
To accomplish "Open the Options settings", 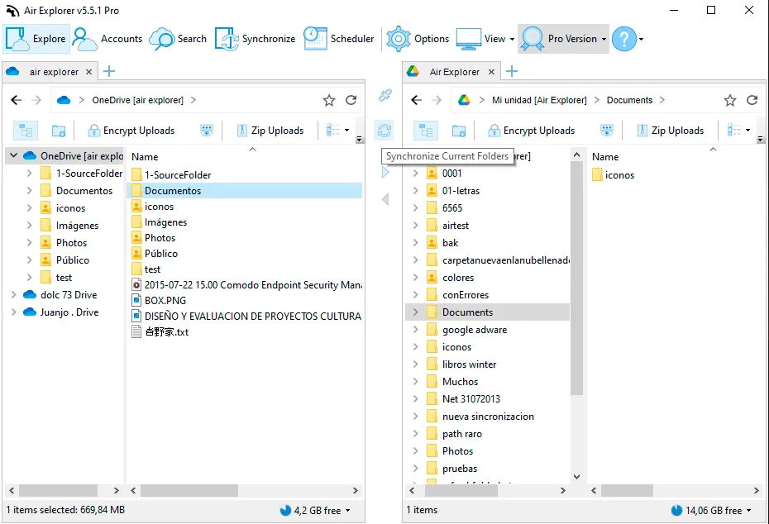I will pos(418,39).
